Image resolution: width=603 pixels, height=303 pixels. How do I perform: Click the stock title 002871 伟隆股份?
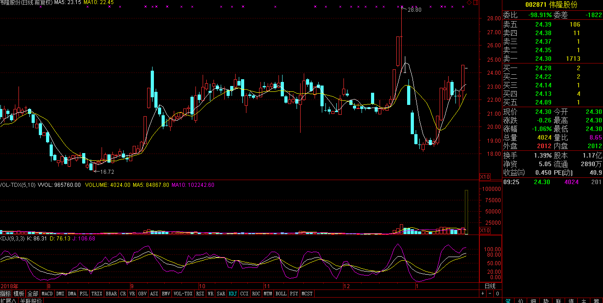[x=551, y=5]
